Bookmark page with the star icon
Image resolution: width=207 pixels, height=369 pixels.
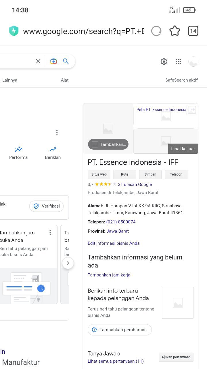click(175, 31)
